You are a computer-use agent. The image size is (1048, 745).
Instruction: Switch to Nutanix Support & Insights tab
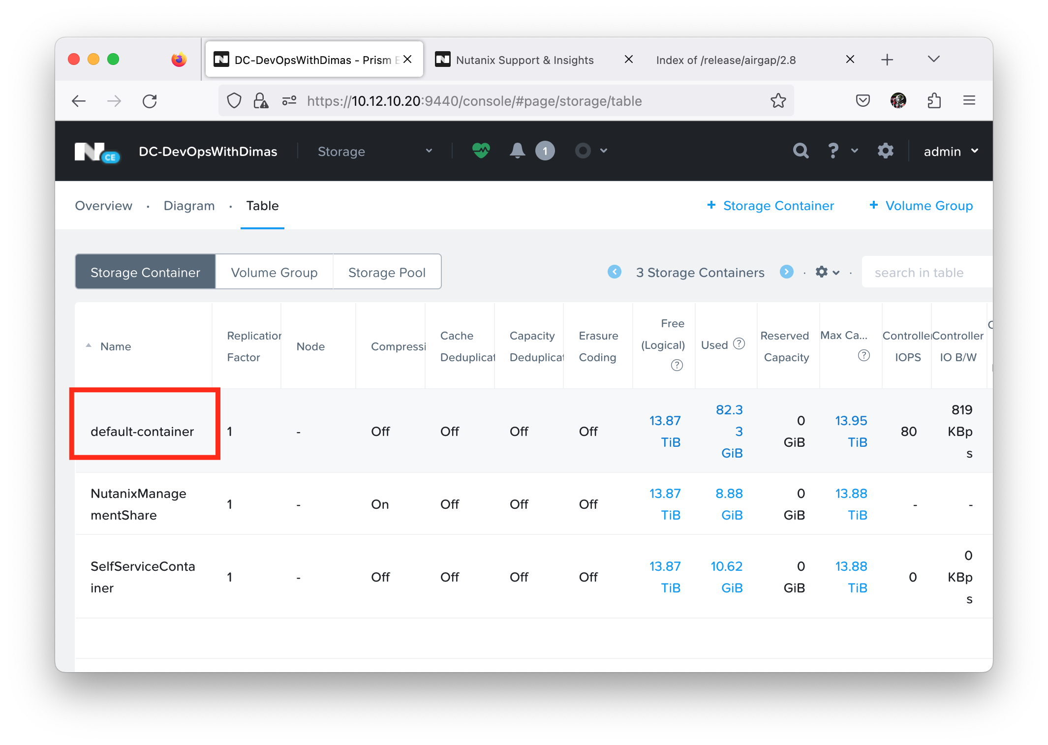[524, 60]
